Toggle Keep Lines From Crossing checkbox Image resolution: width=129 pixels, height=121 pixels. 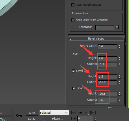tap(73, 20)
